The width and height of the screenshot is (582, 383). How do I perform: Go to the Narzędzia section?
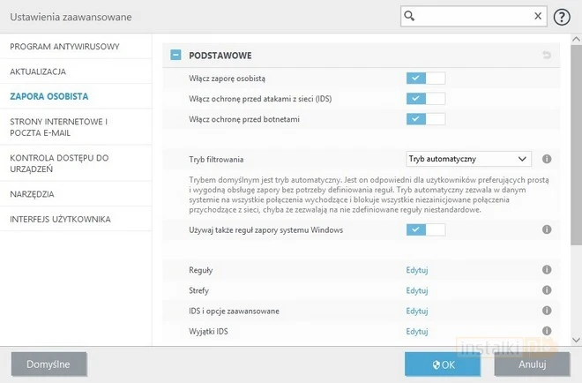pyautogui.click(x=32, y=192)
